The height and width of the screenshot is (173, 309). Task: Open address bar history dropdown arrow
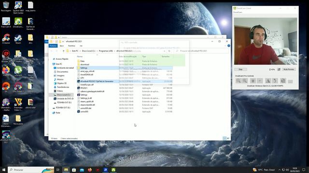[x=165, y=51]
